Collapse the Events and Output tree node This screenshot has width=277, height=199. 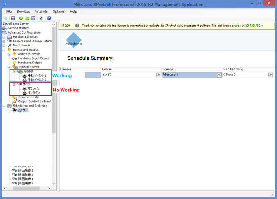pos(4,50)
